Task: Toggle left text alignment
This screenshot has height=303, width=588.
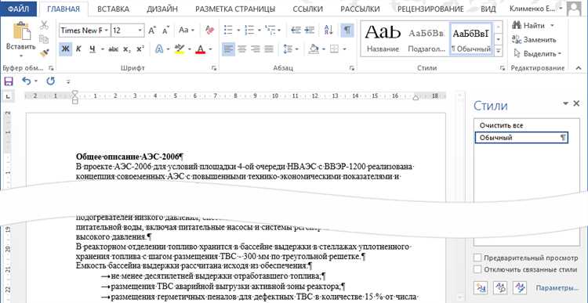Action: pos(228,49)
